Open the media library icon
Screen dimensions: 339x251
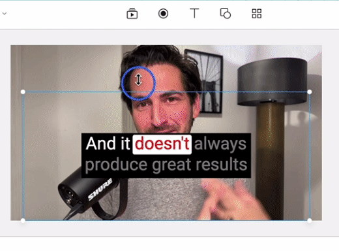(132, 14)
